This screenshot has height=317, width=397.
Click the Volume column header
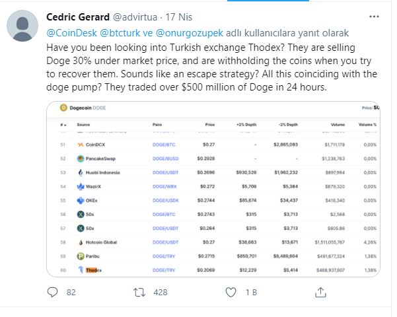pyautogui.click(x=338, y=125)
